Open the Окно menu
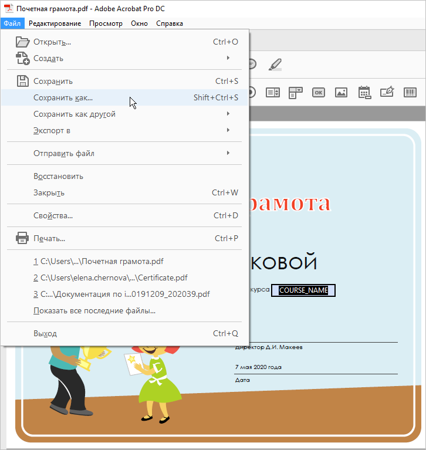This screenshot has width=426, height=450. 139,23
